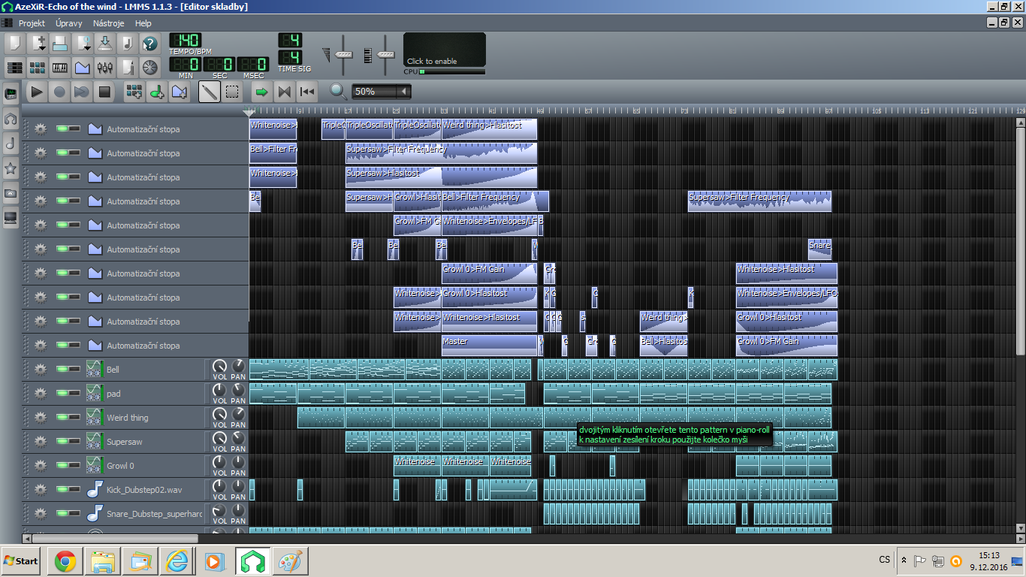
Task: Open Instrument plugins sidebar panel
Action: pos(11,94)
